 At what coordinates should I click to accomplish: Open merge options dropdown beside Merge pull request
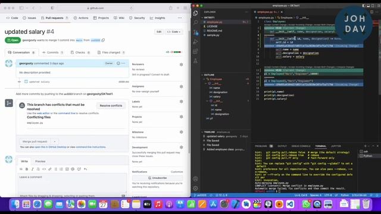click(x=54, y=141)
